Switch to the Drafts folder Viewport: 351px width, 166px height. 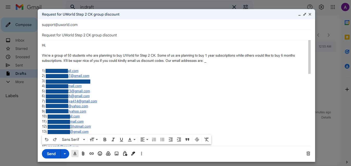tap(21, 73)
